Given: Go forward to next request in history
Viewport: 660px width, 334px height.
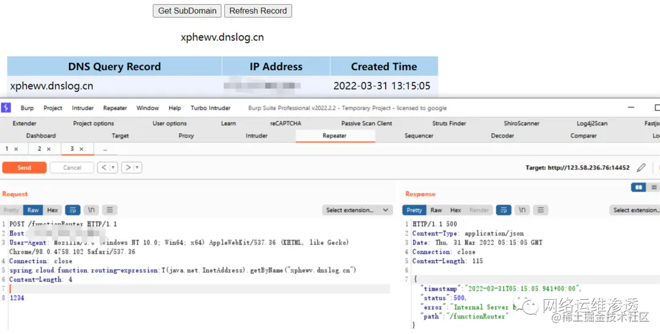Looking at the screenshot, I should [x=128, y=167].
